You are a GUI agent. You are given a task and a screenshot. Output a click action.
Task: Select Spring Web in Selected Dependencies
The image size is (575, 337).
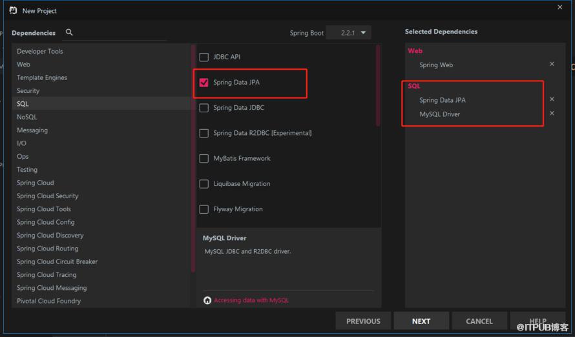(436, 65)
